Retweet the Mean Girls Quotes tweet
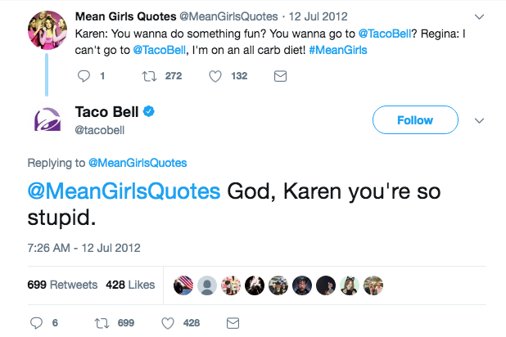Screen dimensions: 506x337 149,76
